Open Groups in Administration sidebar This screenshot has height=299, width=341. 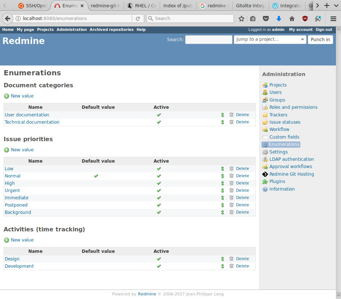coord(277,100)
